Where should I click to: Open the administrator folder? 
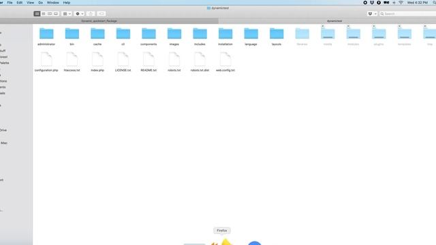click(x=46, y=33)
